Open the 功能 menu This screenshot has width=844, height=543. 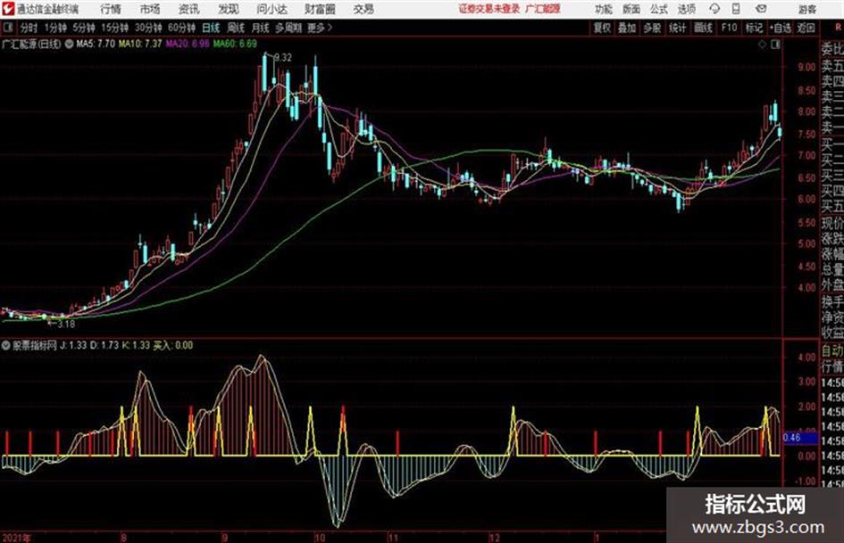604,9
